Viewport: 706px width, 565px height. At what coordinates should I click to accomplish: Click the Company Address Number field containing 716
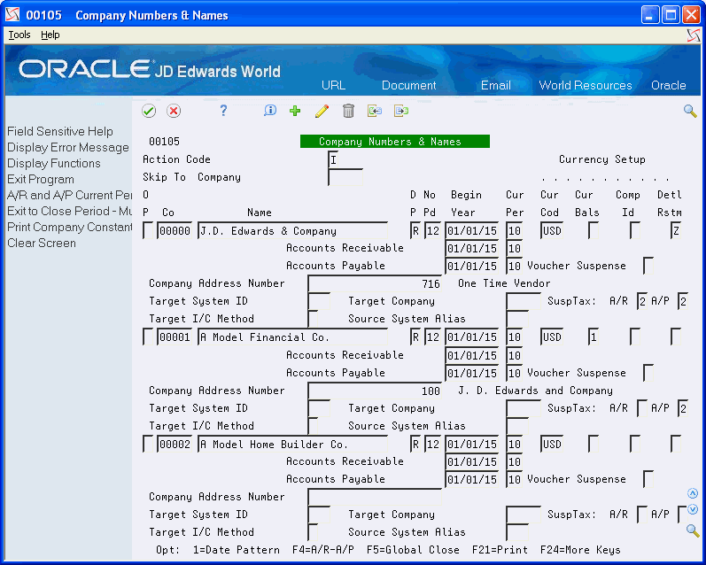(375, 283)
